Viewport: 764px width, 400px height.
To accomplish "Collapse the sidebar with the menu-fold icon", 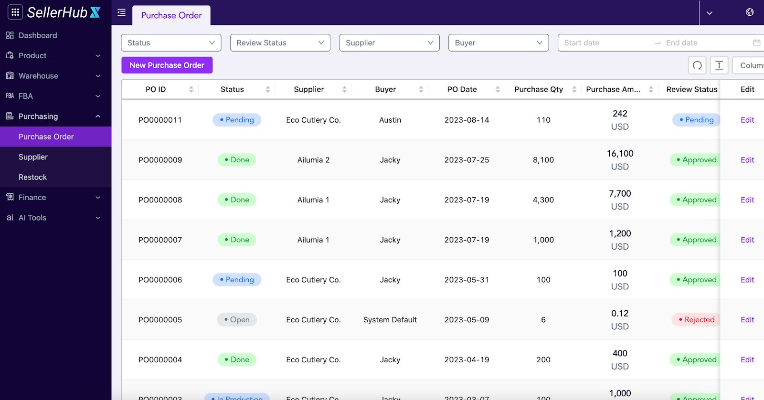I will coord(122,12).
